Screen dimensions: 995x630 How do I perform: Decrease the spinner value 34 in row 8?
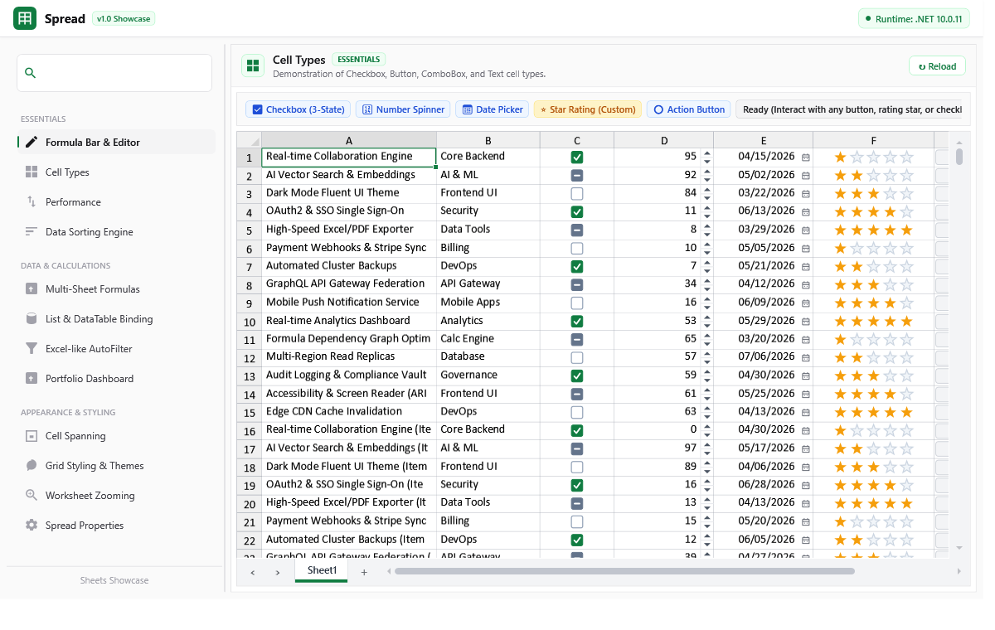click(706, 288)
